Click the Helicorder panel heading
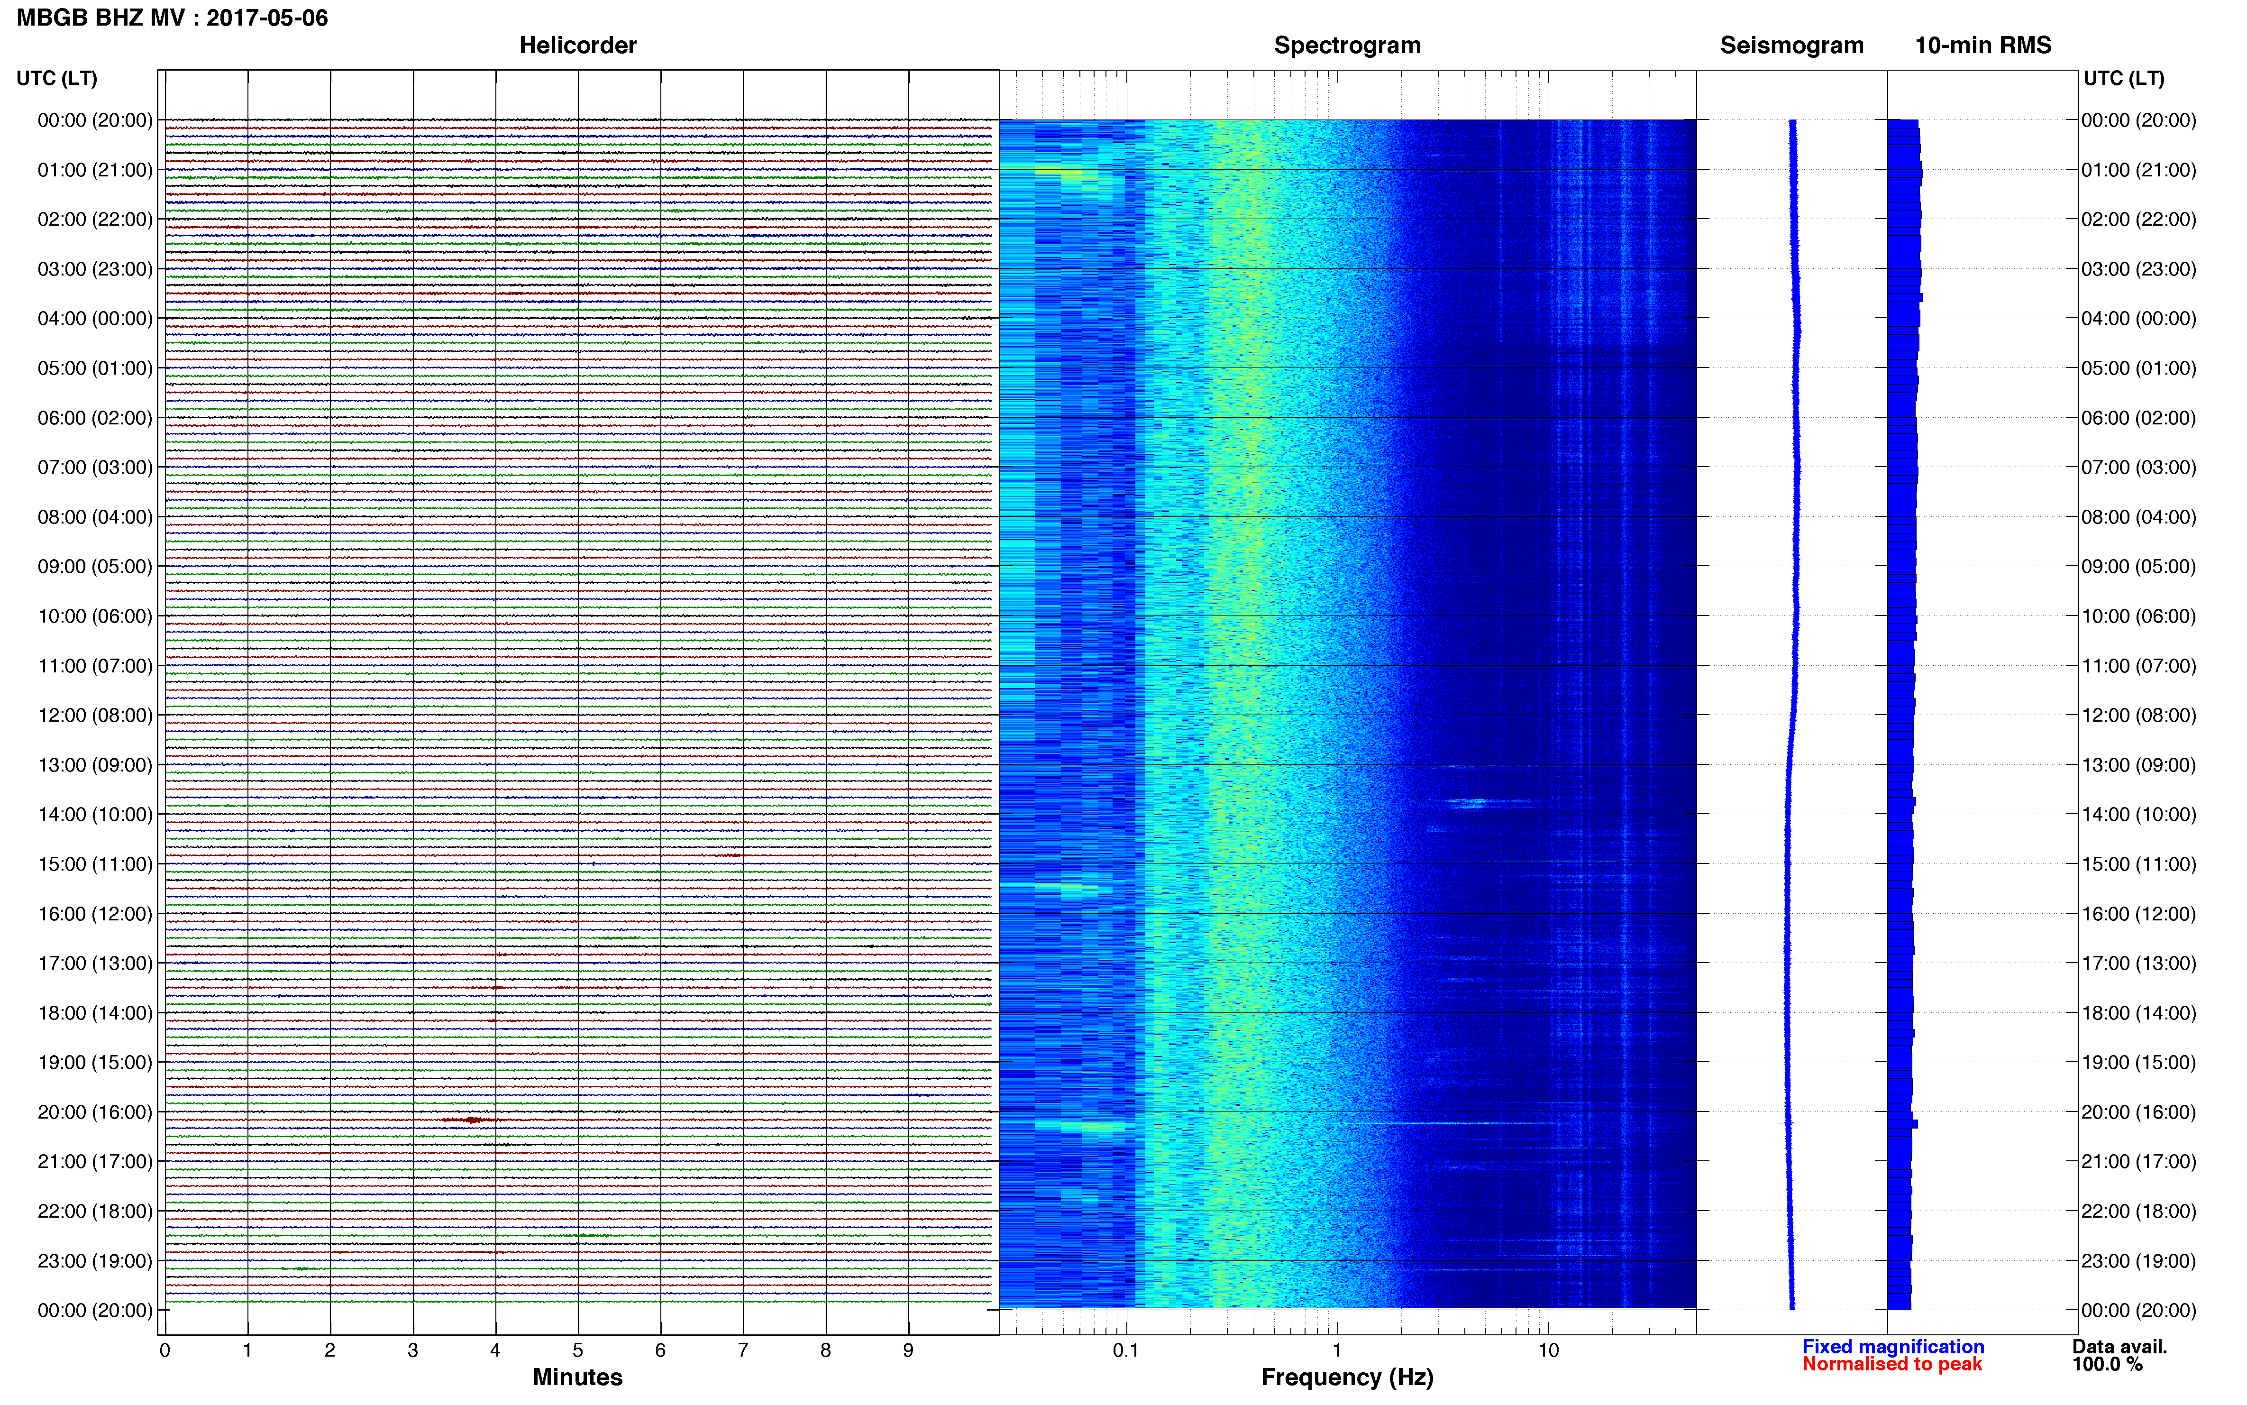Viewport: 2247px width, 1405px height. tap(577, 45)
